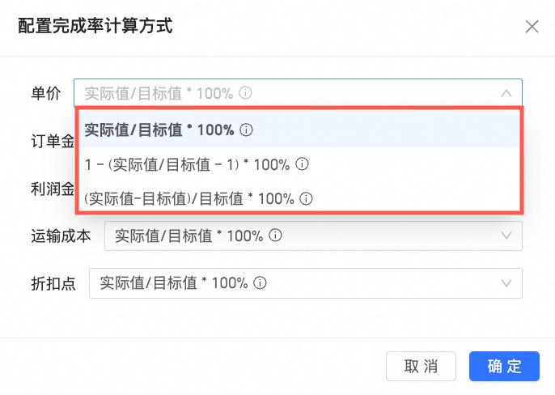Click the 运输成本 field label

click(61, 236)
